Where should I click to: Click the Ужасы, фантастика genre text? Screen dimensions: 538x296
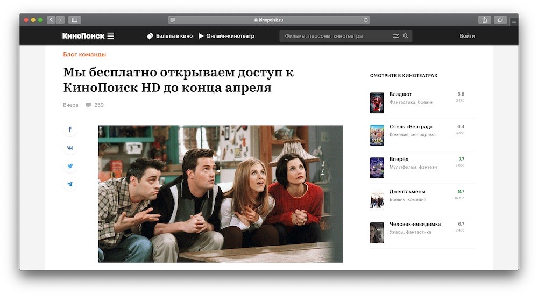click(410, 232)
